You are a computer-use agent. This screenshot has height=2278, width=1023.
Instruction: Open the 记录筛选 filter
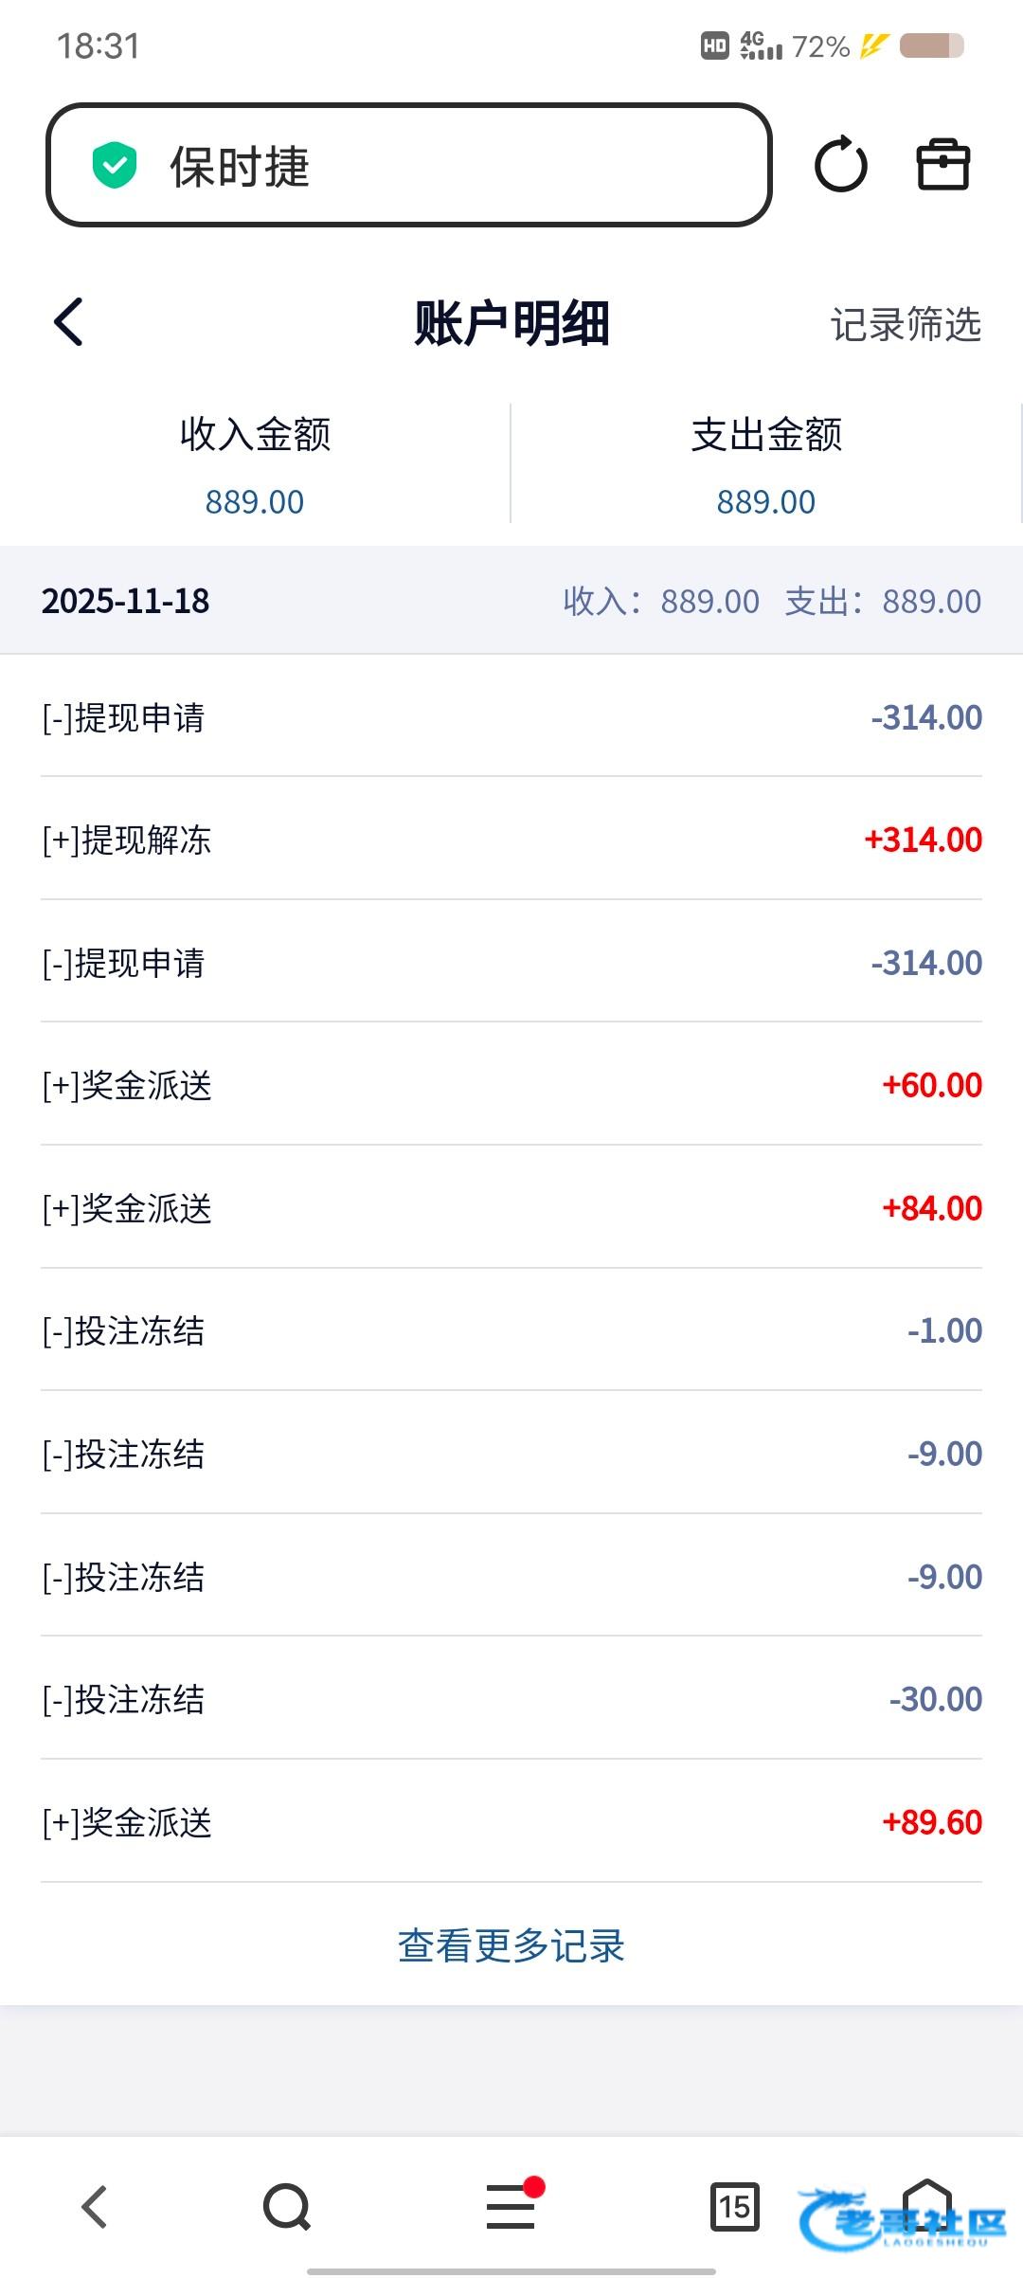(x=905, y=324)
